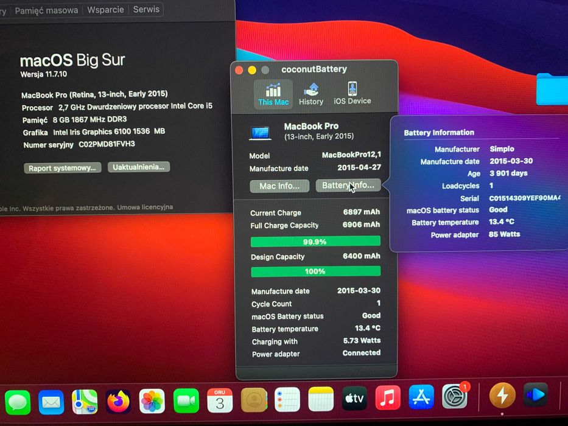Viewport: 568px width, 426px height.
Task: Click the Uaktualnienia... button
Action: [x=138, y=167]
